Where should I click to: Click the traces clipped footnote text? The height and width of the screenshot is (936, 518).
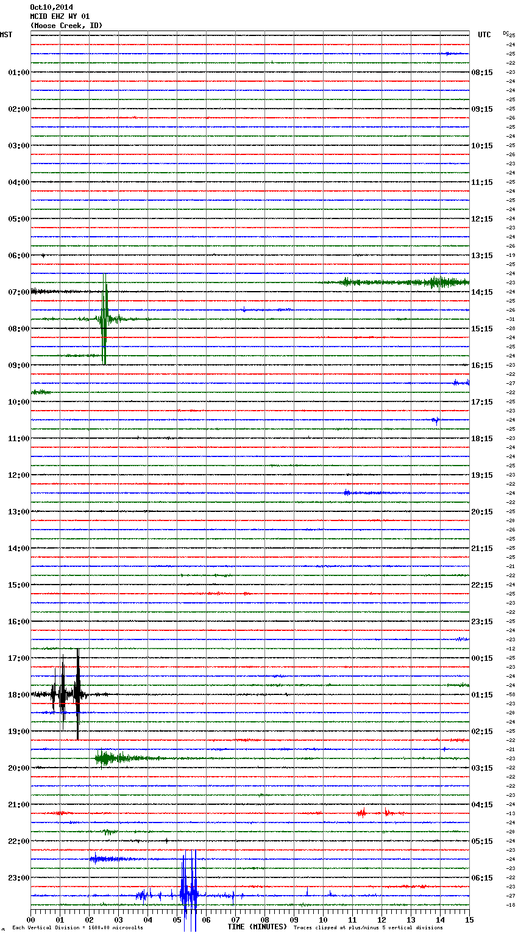tap(368, 928)
